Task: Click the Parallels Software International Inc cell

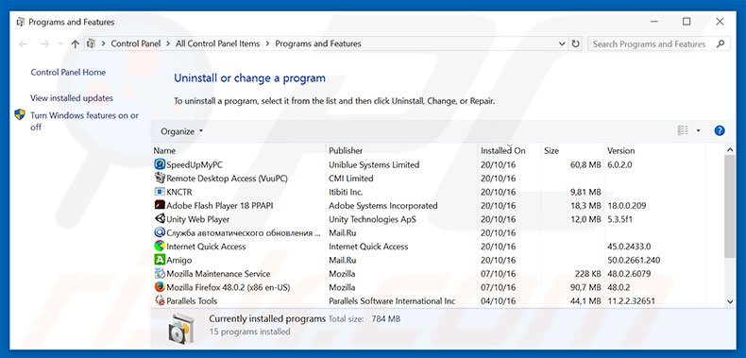Action: (392, 301)
